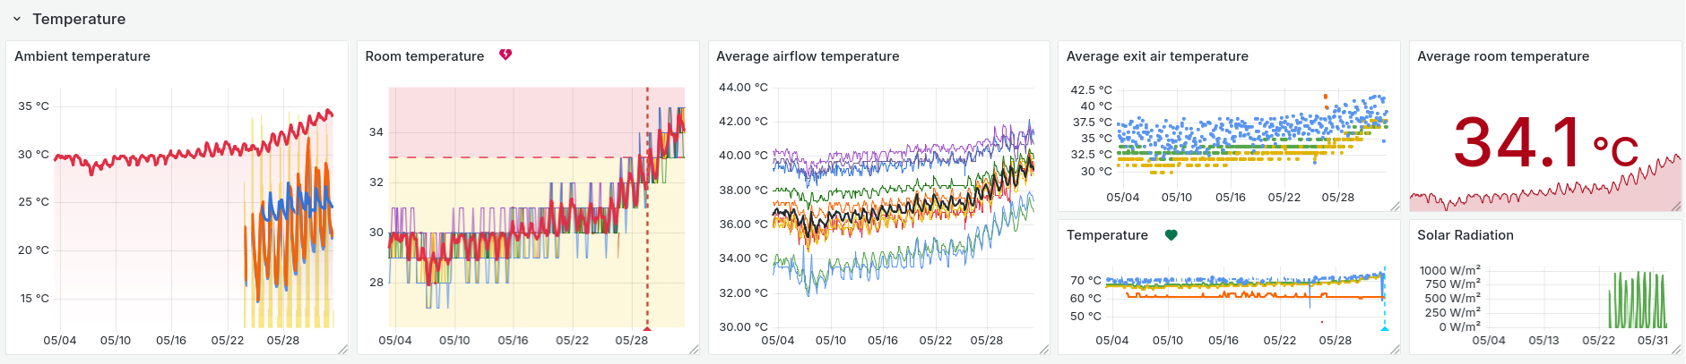Open the Average airflow temperature panel menu

coord(808,56)
